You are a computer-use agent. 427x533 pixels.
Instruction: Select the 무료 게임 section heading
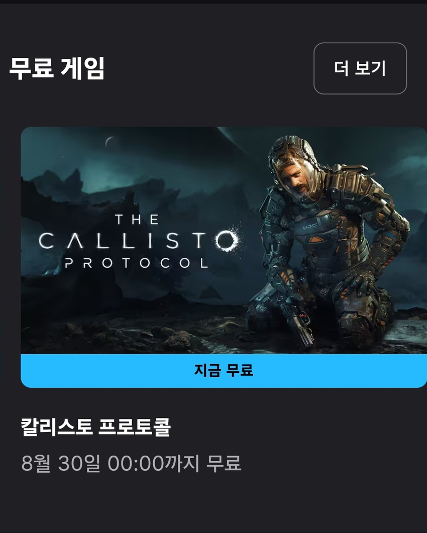(57, 68)
